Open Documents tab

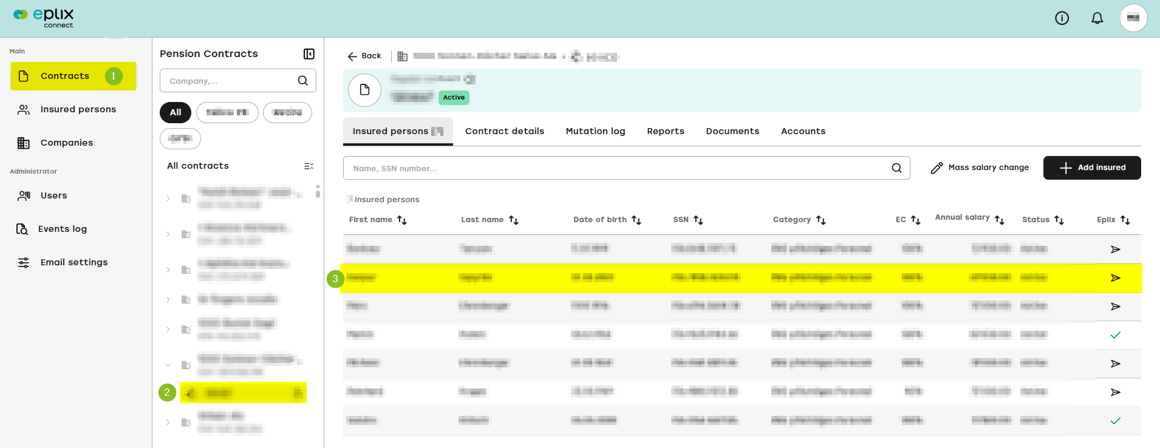(732, 131)
